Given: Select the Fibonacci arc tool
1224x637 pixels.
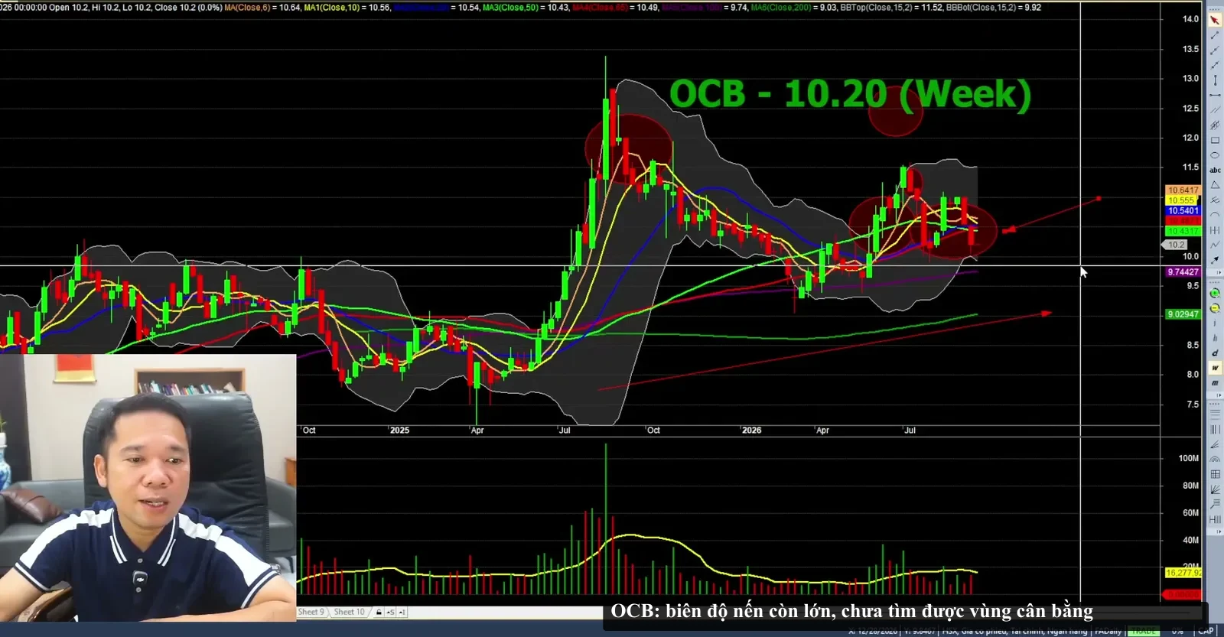Looking at the screenshot, I should tap(1215, 460).
